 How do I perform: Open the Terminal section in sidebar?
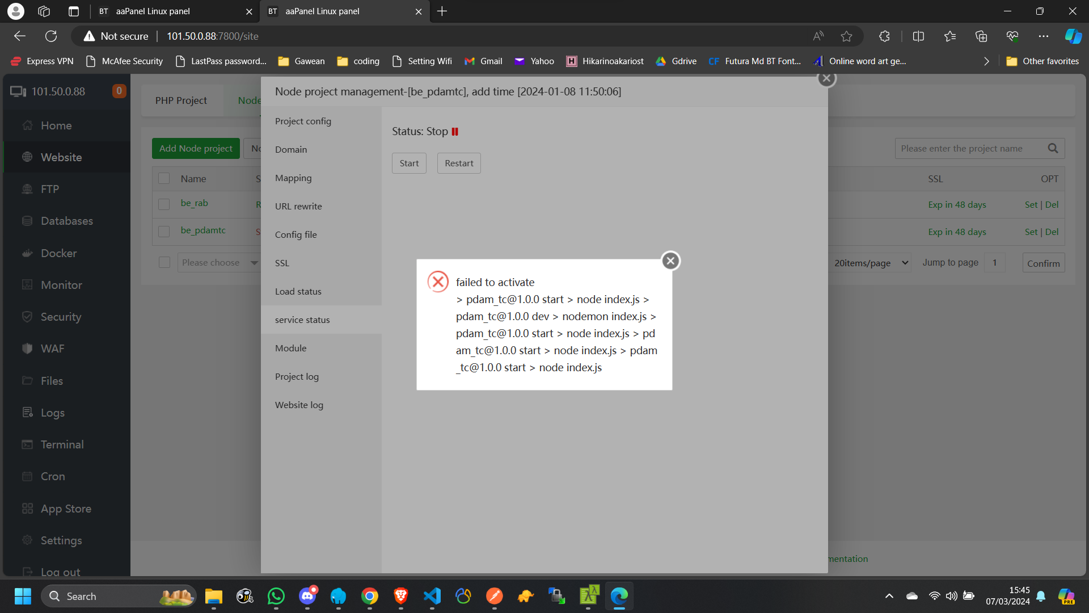(61, 444)
